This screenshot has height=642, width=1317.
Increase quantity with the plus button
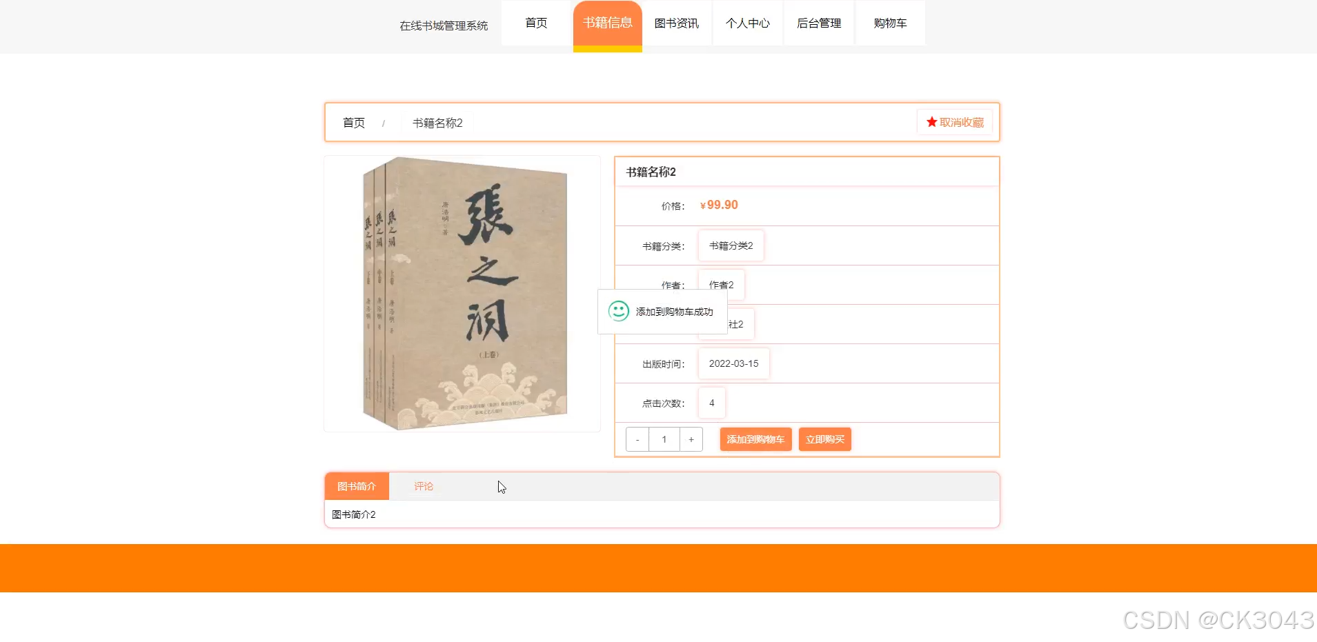pos(691,439)
